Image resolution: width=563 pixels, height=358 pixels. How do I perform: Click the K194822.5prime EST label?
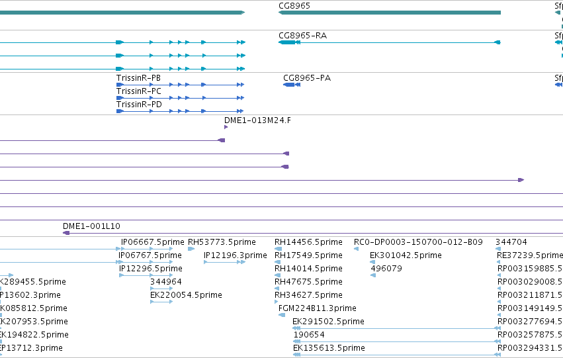pos(34,335)
